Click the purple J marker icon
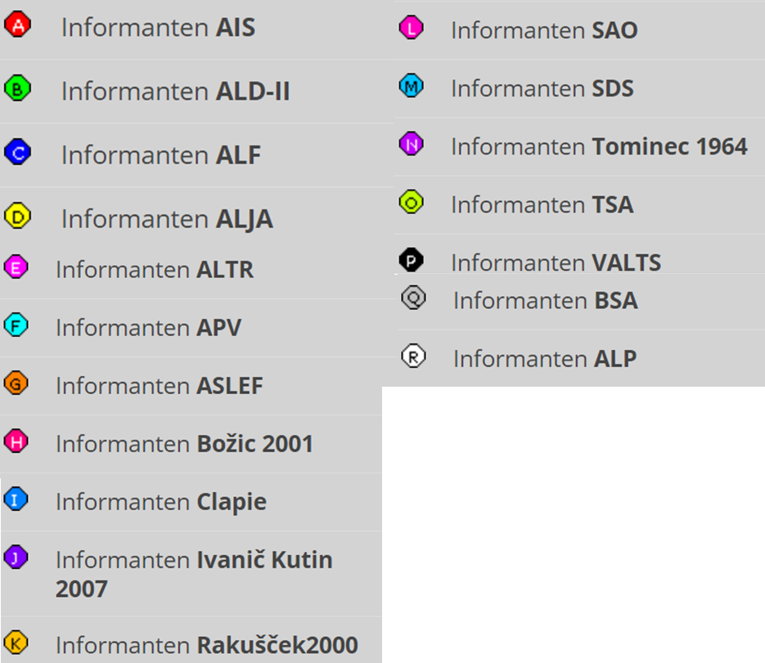 16,558
